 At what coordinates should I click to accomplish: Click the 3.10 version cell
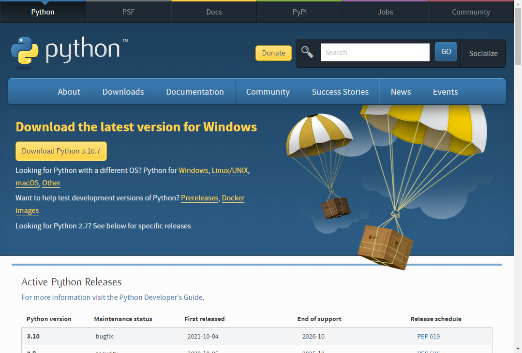pos(33,337)
